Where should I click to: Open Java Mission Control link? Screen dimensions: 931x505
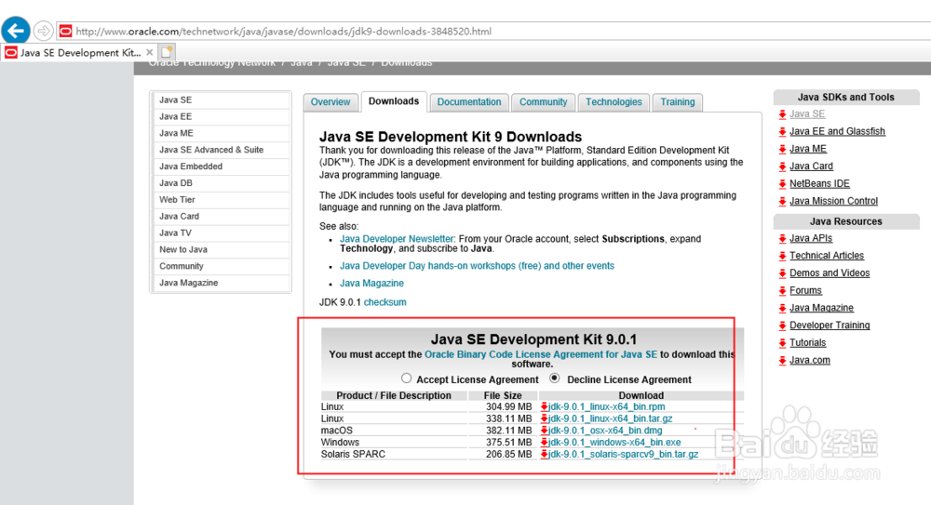(x=833, y=201)
